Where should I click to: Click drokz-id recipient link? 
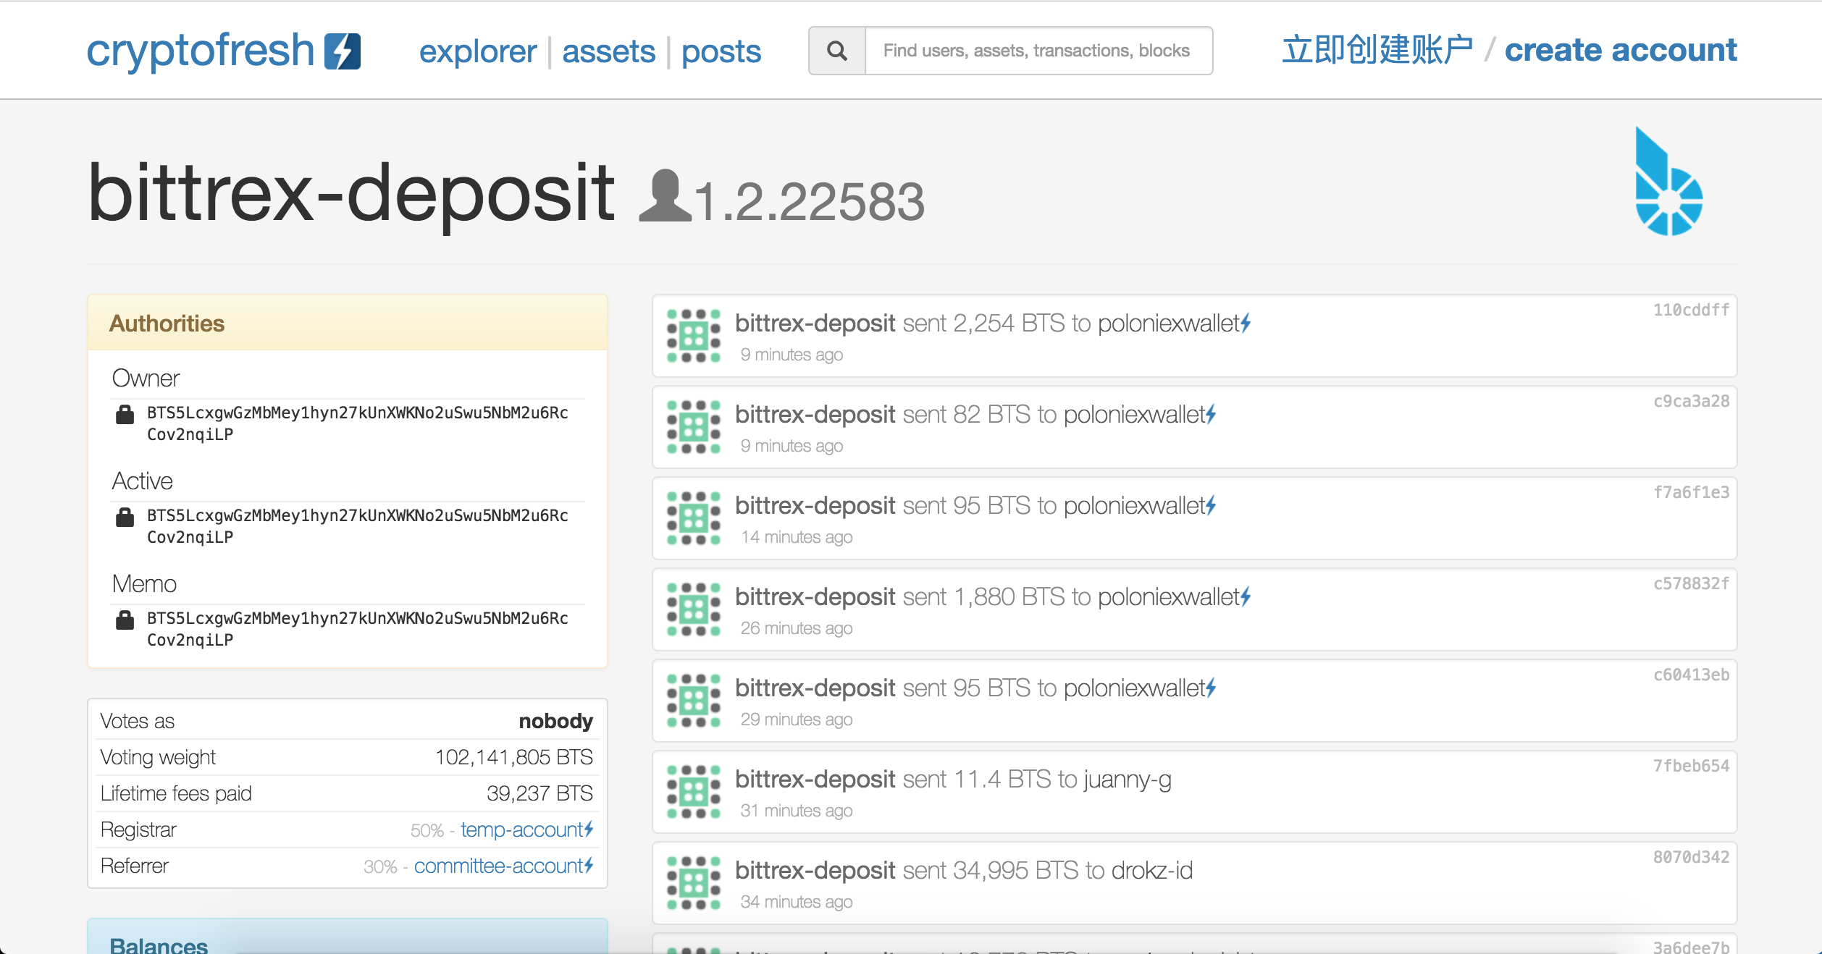pos(1152,871)
